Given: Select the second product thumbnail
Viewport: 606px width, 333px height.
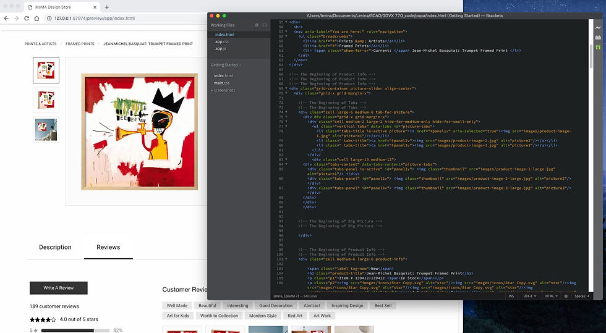Looking at the screenshot, I should [x=46, y=99].
